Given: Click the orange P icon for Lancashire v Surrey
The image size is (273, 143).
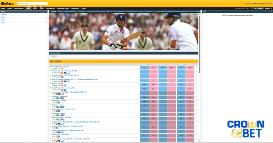Looking at the screenshot, I should pyautogui.click(x=61, y=115).
